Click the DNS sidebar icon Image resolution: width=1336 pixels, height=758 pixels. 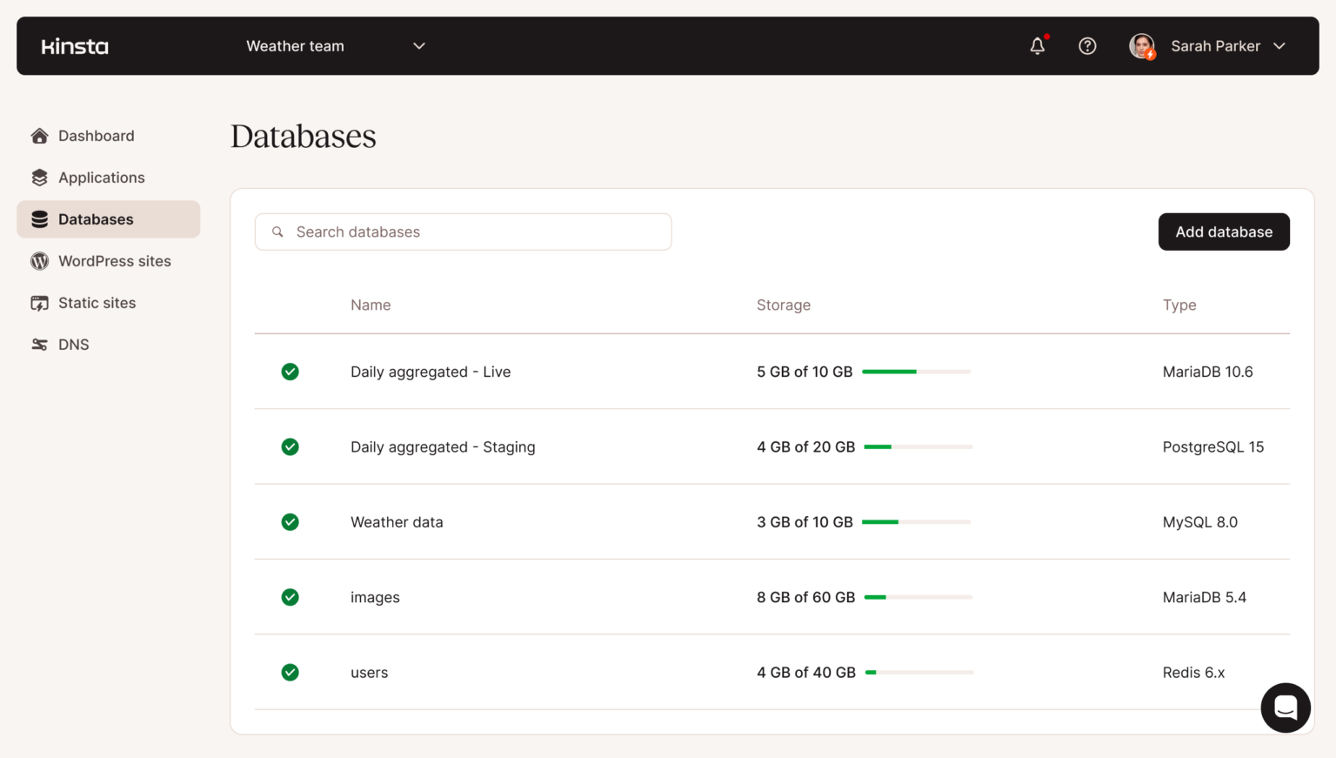pyautogui.click(x=40, y=345)
